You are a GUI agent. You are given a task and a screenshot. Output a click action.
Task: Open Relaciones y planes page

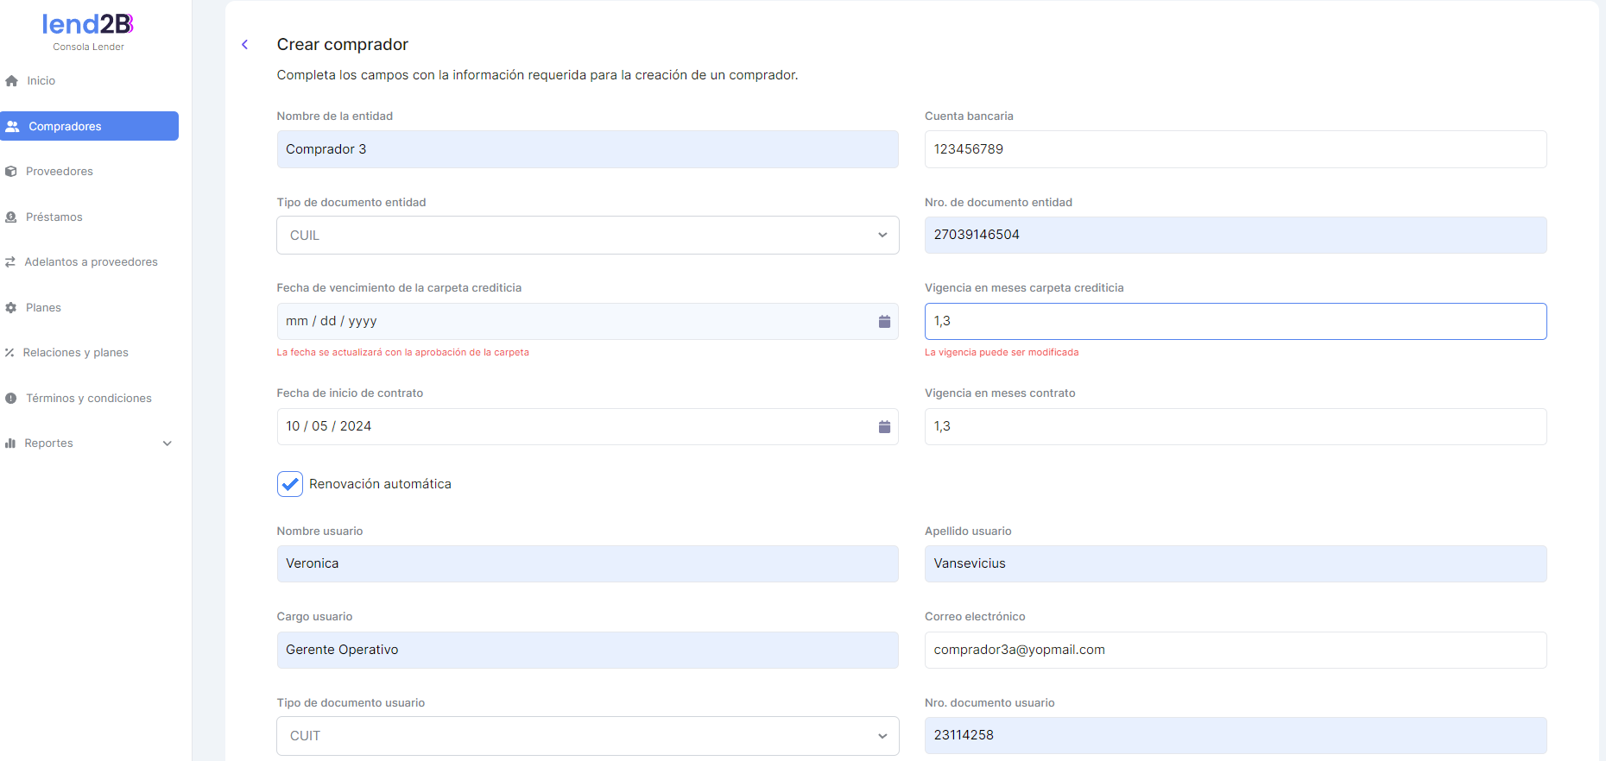coord(75,353)
